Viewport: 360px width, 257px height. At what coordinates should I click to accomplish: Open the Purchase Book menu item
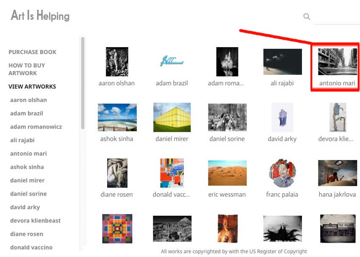pos(33,52)
